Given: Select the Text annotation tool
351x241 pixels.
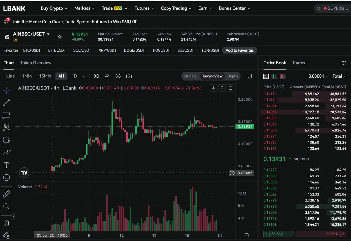Looking at the screenshot, I should (x=6, y=165).
